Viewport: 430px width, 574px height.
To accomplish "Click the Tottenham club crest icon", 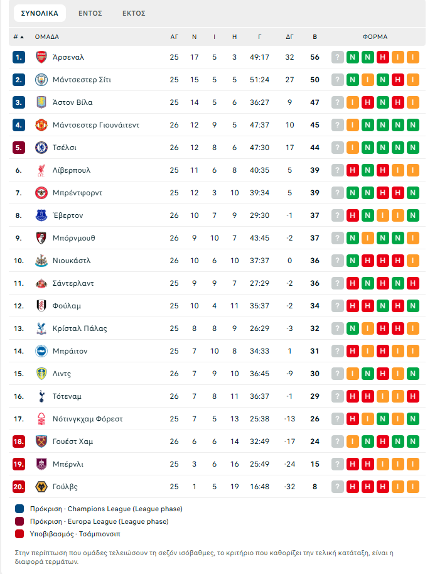I will click(x=41, y=396).
